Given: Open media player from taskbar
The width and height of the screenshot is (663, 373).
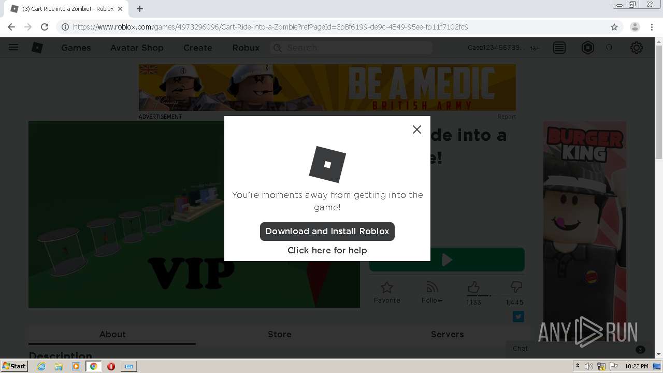Looking at the screenshot, I should click(x=76, y=366).
